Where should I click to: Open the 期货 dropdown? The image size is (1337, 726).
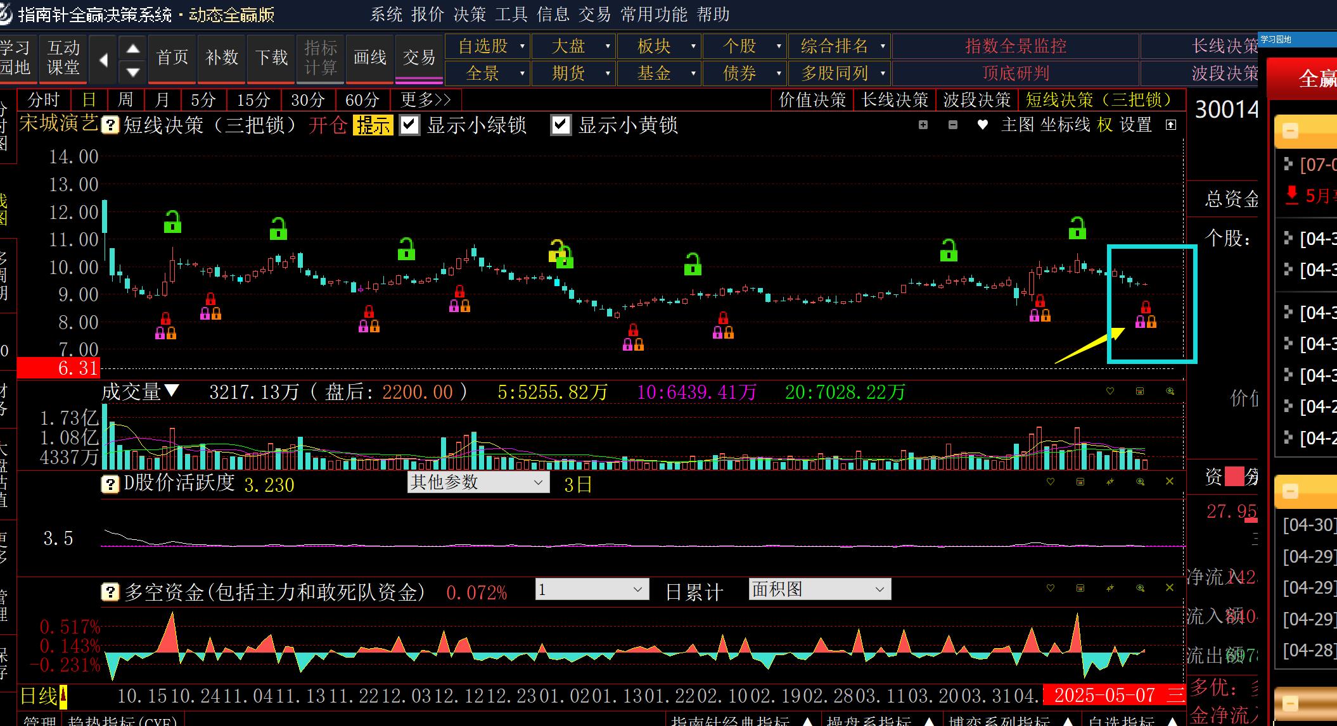(573, 73)
